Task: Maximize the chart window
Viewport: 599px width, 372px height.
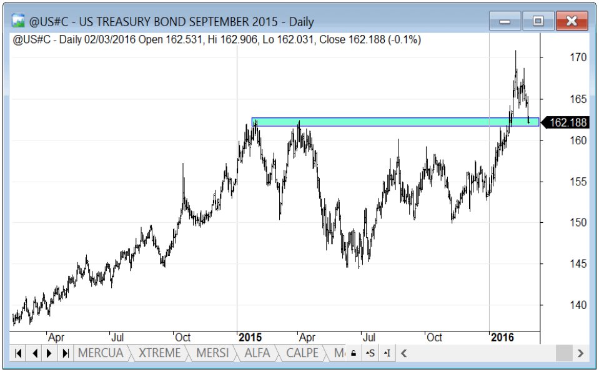Action: point(538,21)
